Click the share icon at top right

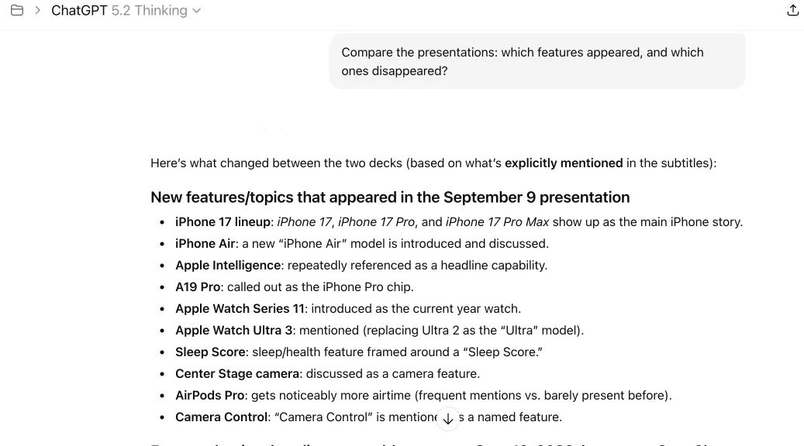point(792,11)
